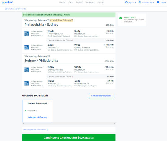
Task: Click the fare scrollbar right arrow
Action: tap(114, 123)
